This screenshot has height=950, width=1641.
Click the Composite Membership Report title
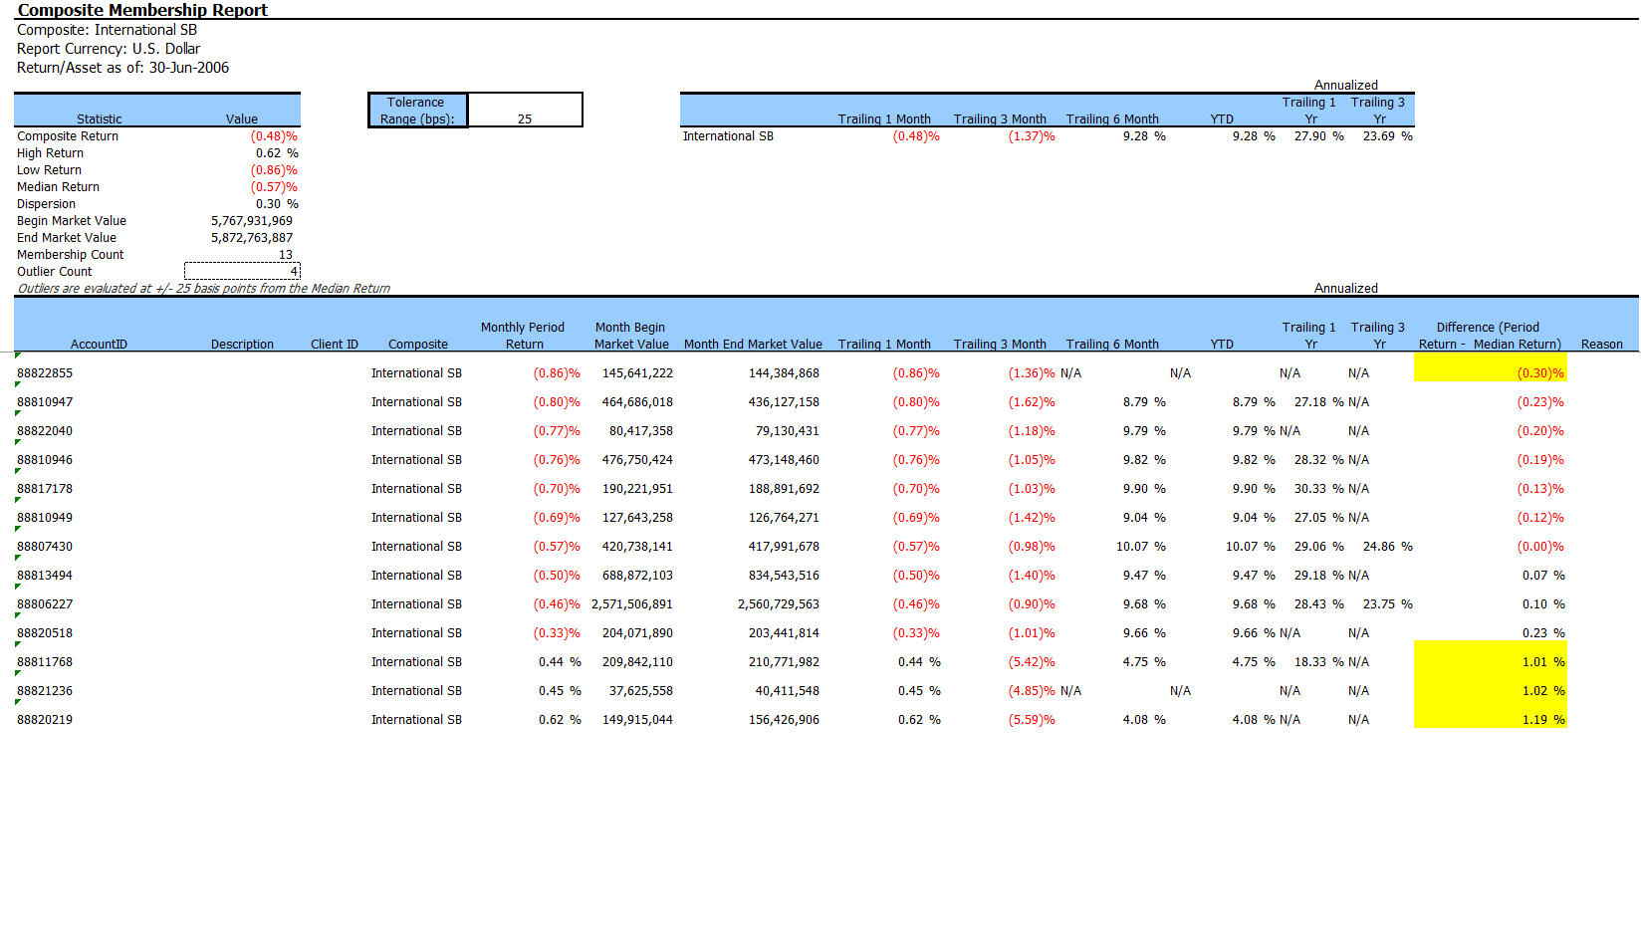pos(142,10)
